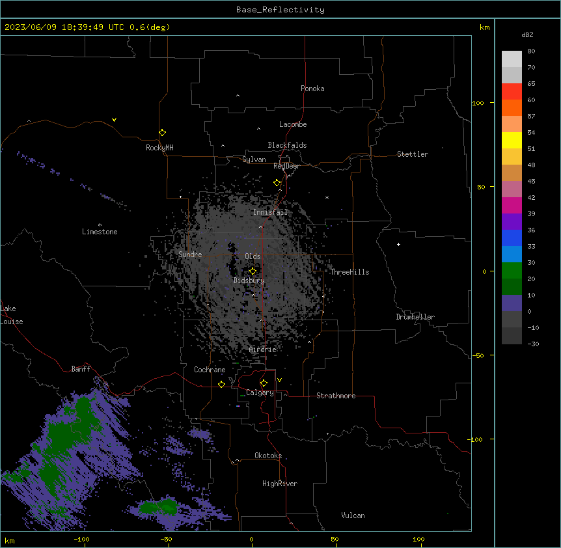Click the Banff town label
561x548 pixels.
pyautogui.click(x=81, y=369)
